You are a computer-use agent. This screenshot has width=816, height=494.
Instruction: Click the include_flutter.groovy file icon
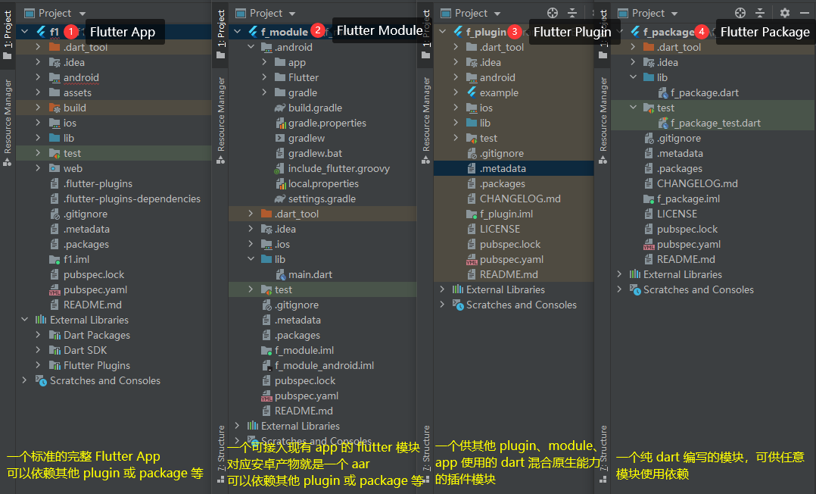point(279,168)
